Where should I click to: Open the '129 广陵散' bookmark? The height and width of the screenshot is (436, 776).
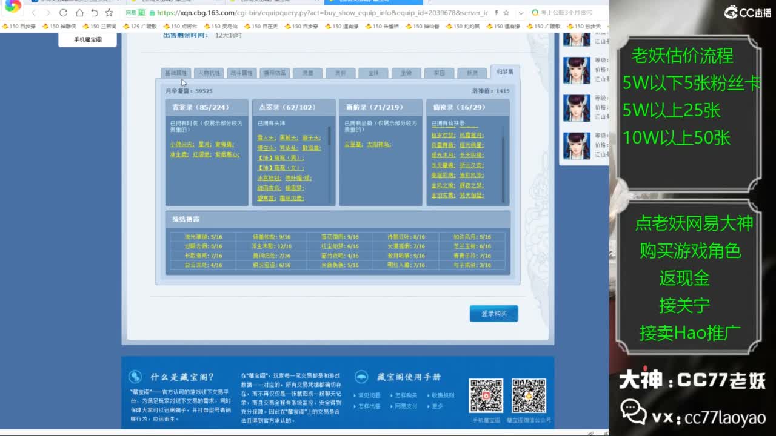139,27
